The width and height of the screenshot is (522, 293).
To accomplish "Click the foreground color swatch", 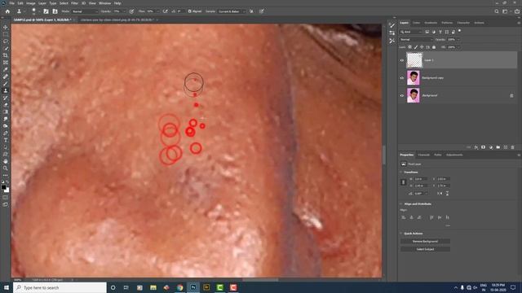I will (x=3, y=187).
